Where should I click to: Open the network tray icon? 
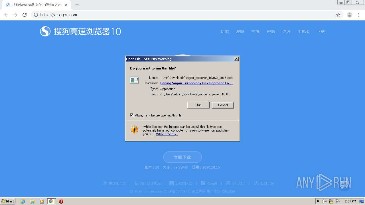[x=331, y=201]
